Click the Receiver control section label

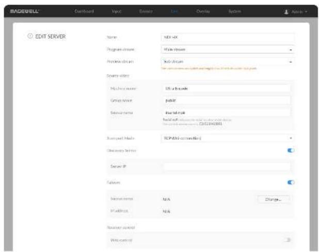pos(121,227)
